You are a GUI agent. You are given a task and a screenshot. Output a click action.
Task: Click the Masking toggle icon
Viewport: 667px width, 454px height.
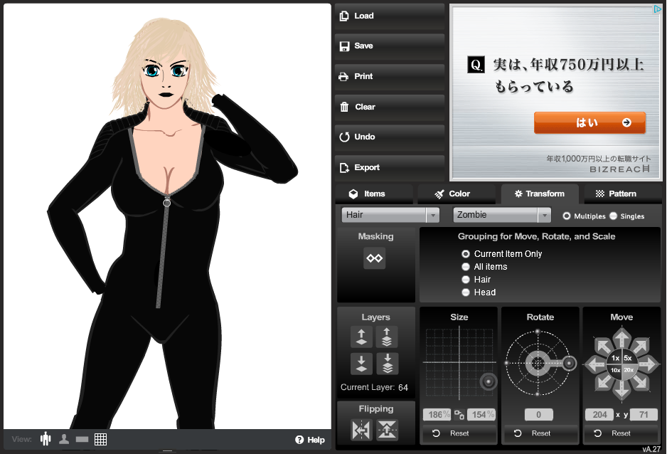[375, 258]
